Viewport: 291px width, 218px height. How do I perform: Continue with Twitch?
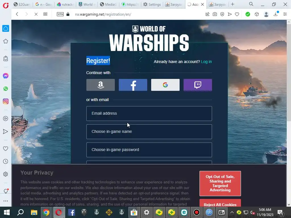[198, 85]
